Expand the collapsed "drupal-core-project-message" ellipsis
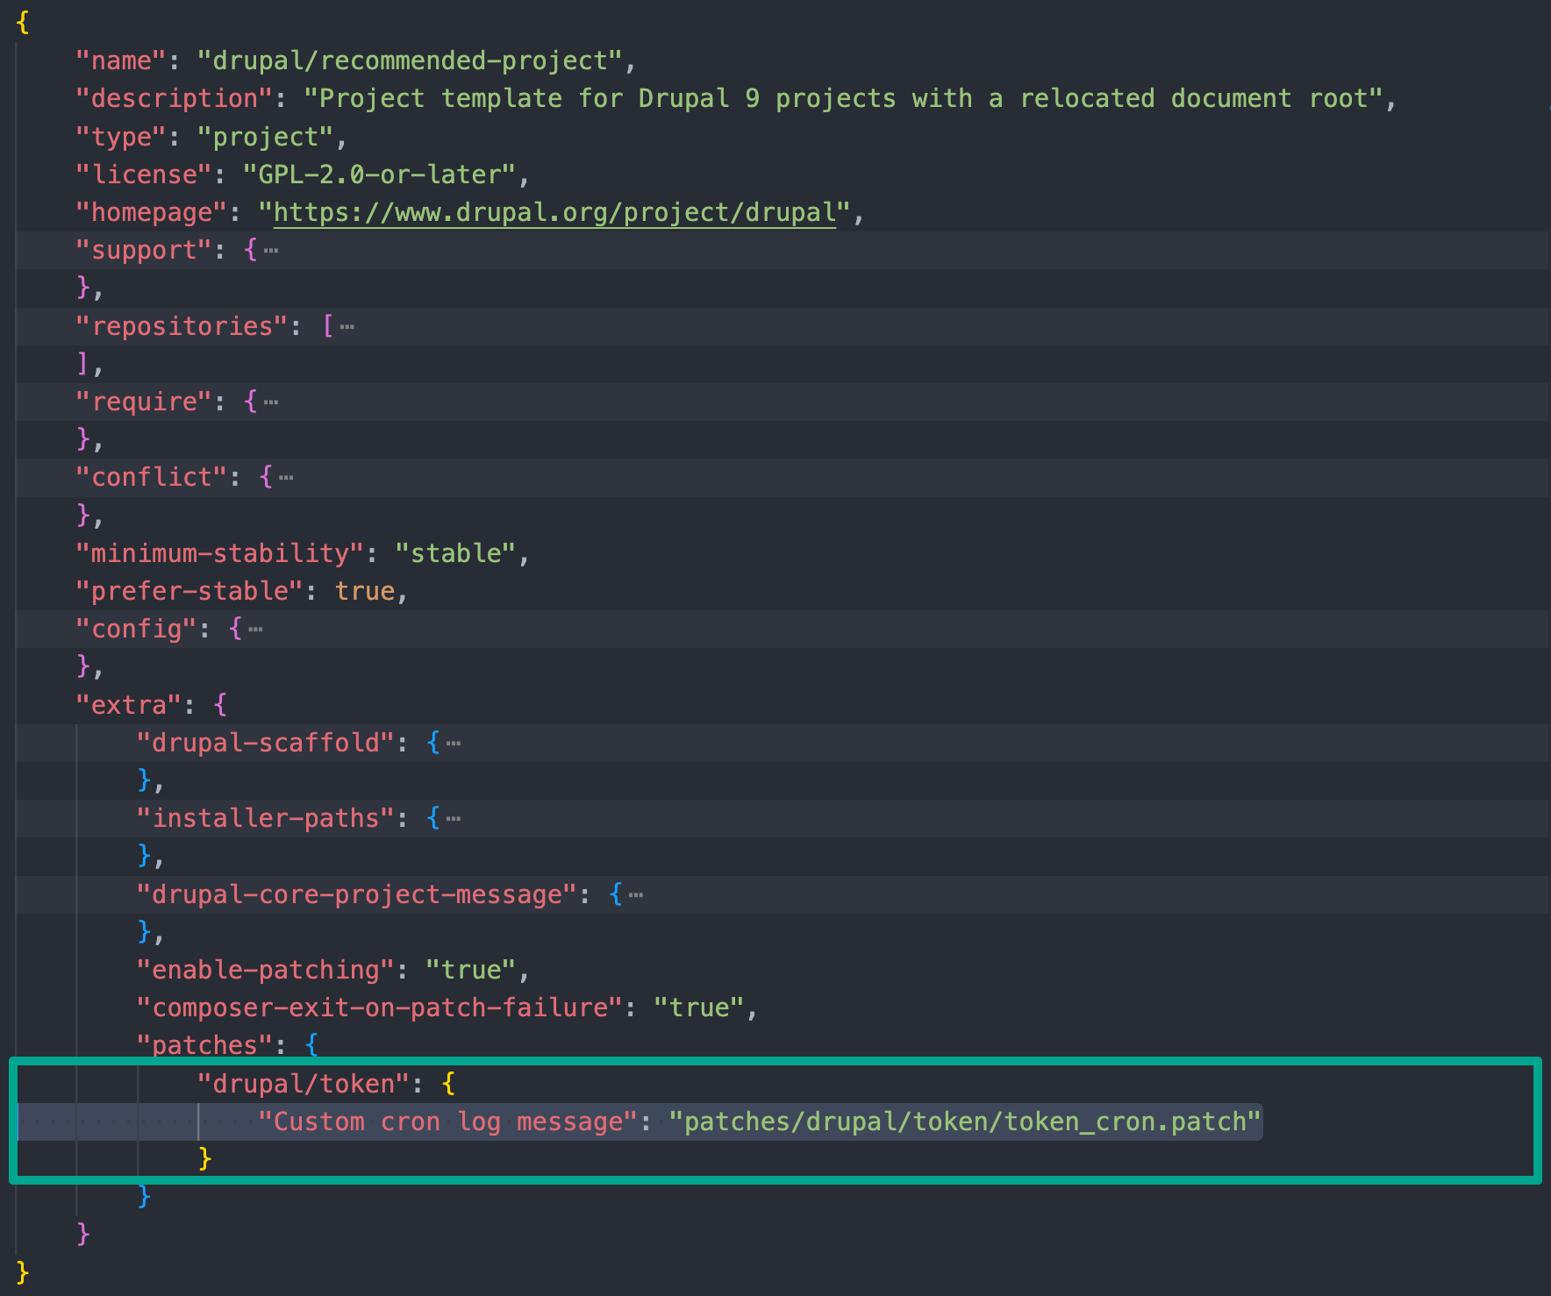The image size is (1551, 1296). point(636,895)
